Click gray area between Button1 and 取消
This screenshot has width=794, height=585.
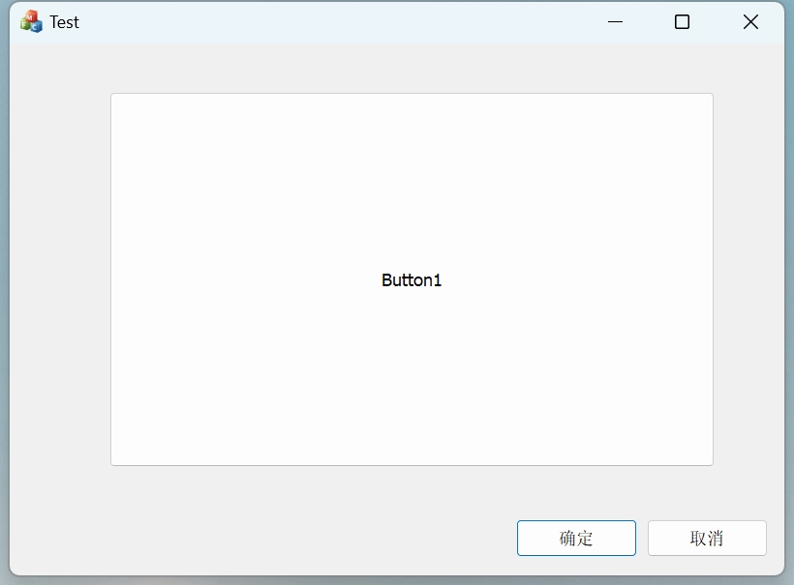coord(707,493)
